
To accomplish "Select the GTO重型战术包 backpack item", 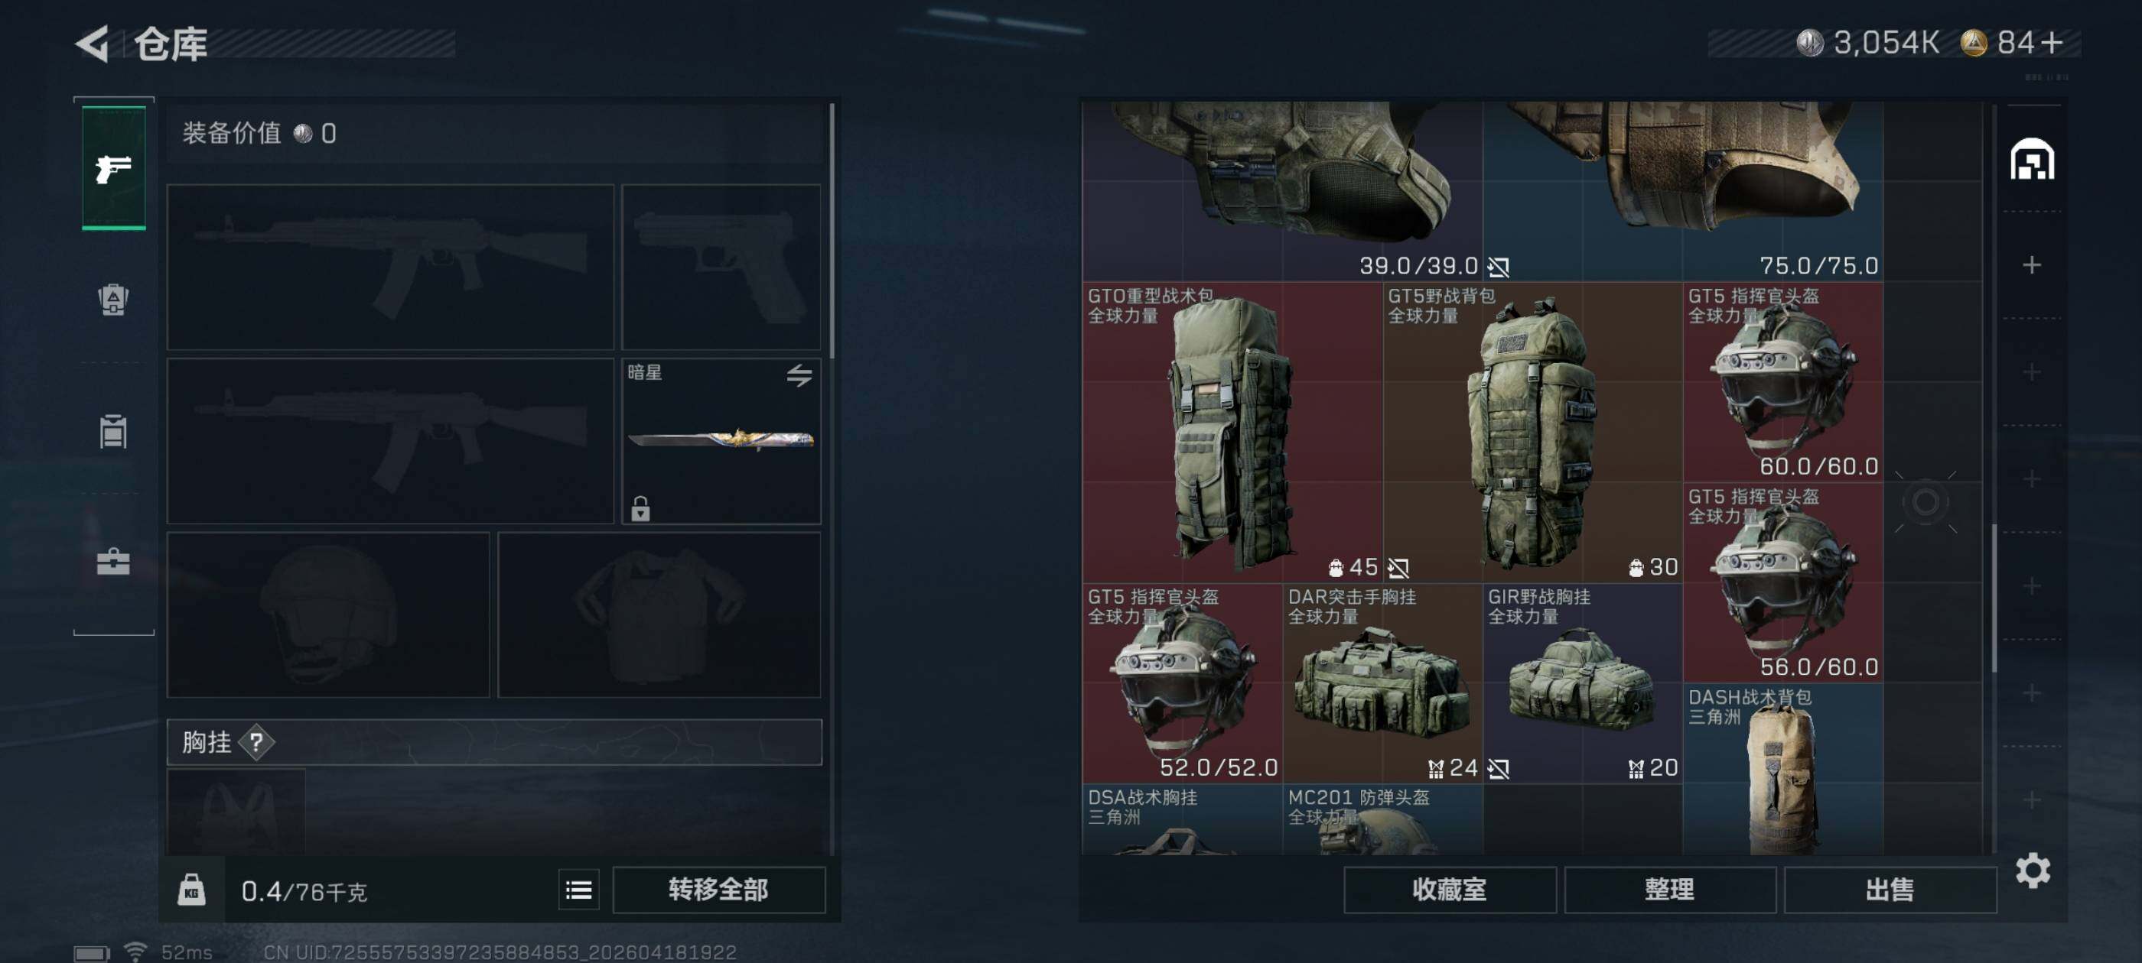I will pos(1232,432).
